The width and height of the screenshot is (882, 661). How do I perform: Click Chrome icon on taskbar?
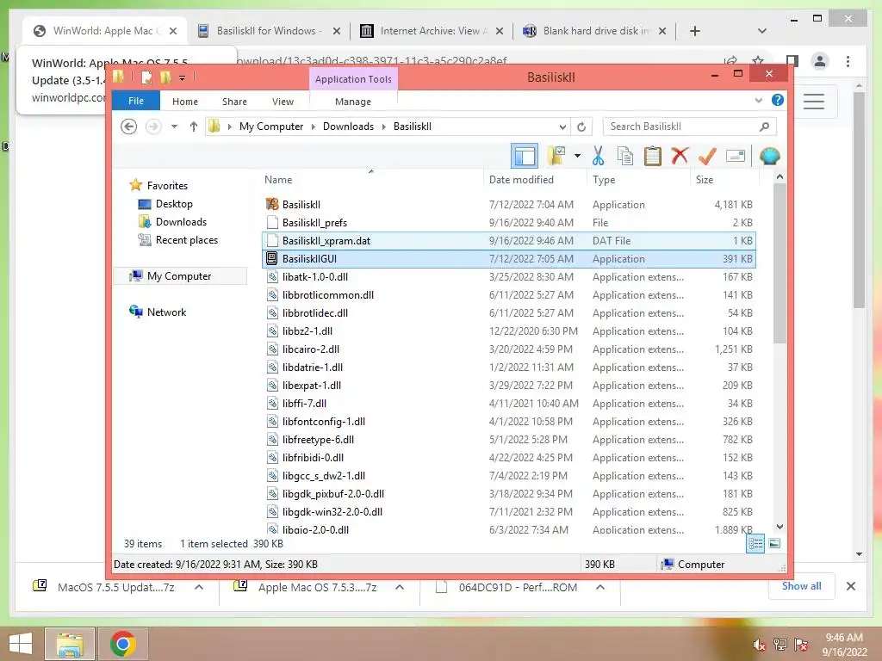point(122,644)
